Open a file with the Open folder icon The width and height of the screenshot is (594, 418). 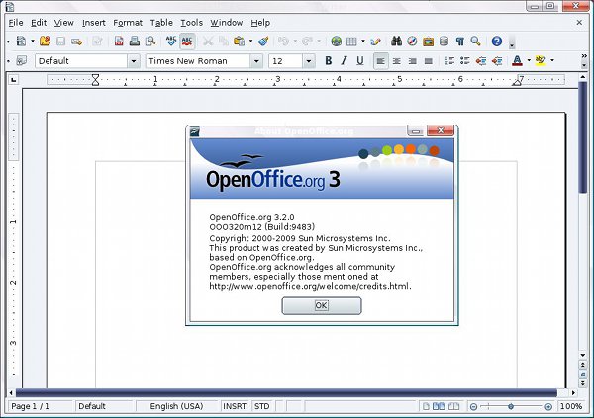(45, 41)
